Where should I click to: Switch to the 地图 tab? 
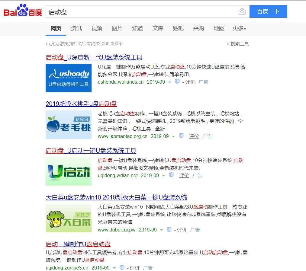point(219,28)
